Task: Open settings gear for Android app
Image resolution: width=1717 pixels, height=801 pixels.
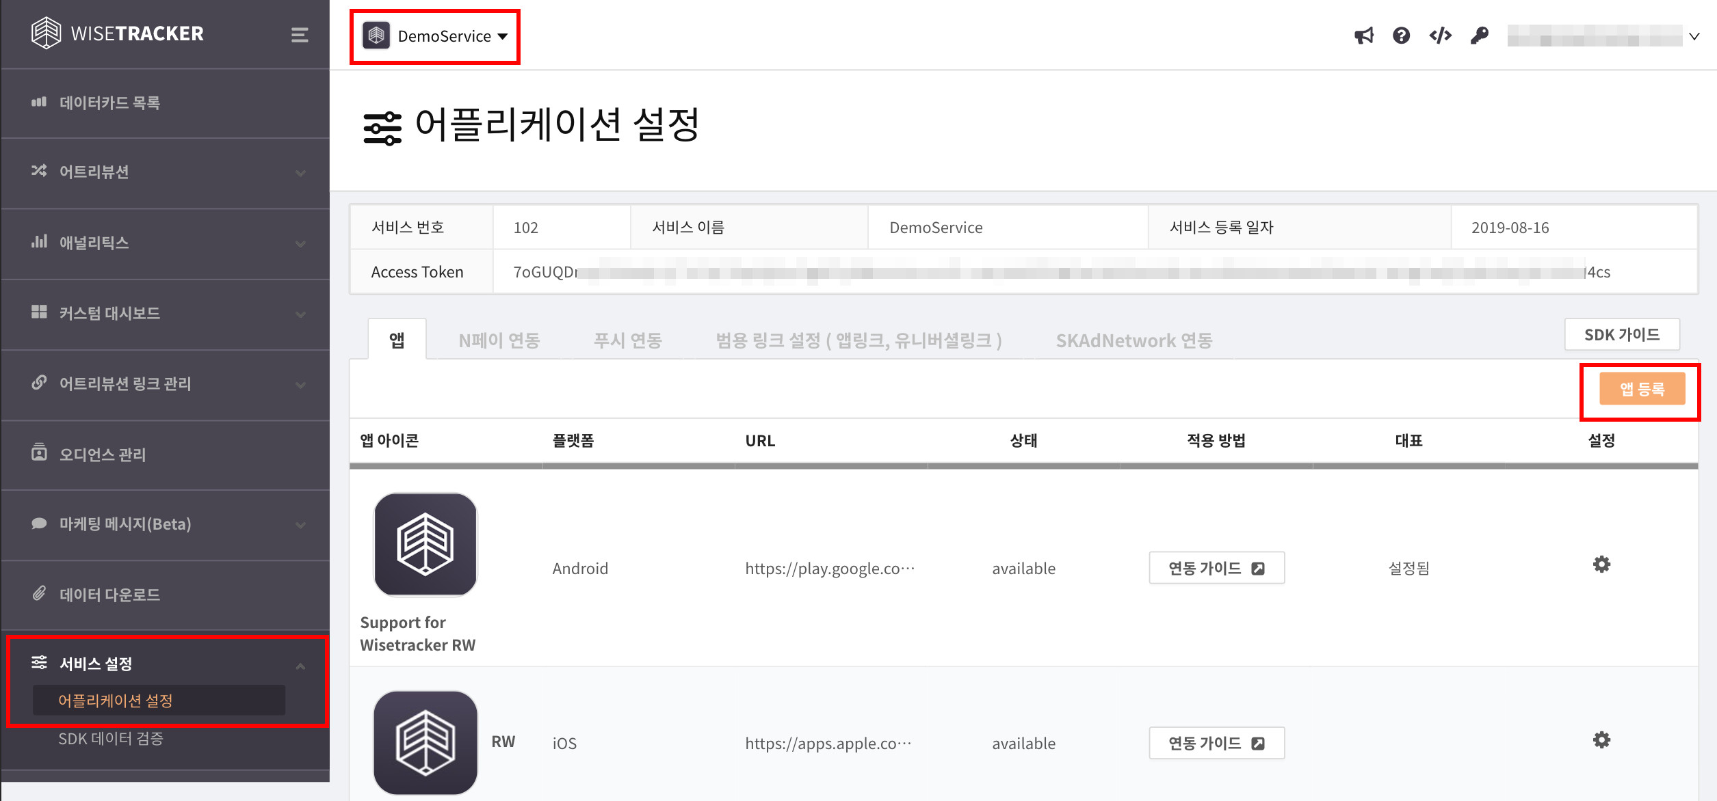Action: [1601, 565]
